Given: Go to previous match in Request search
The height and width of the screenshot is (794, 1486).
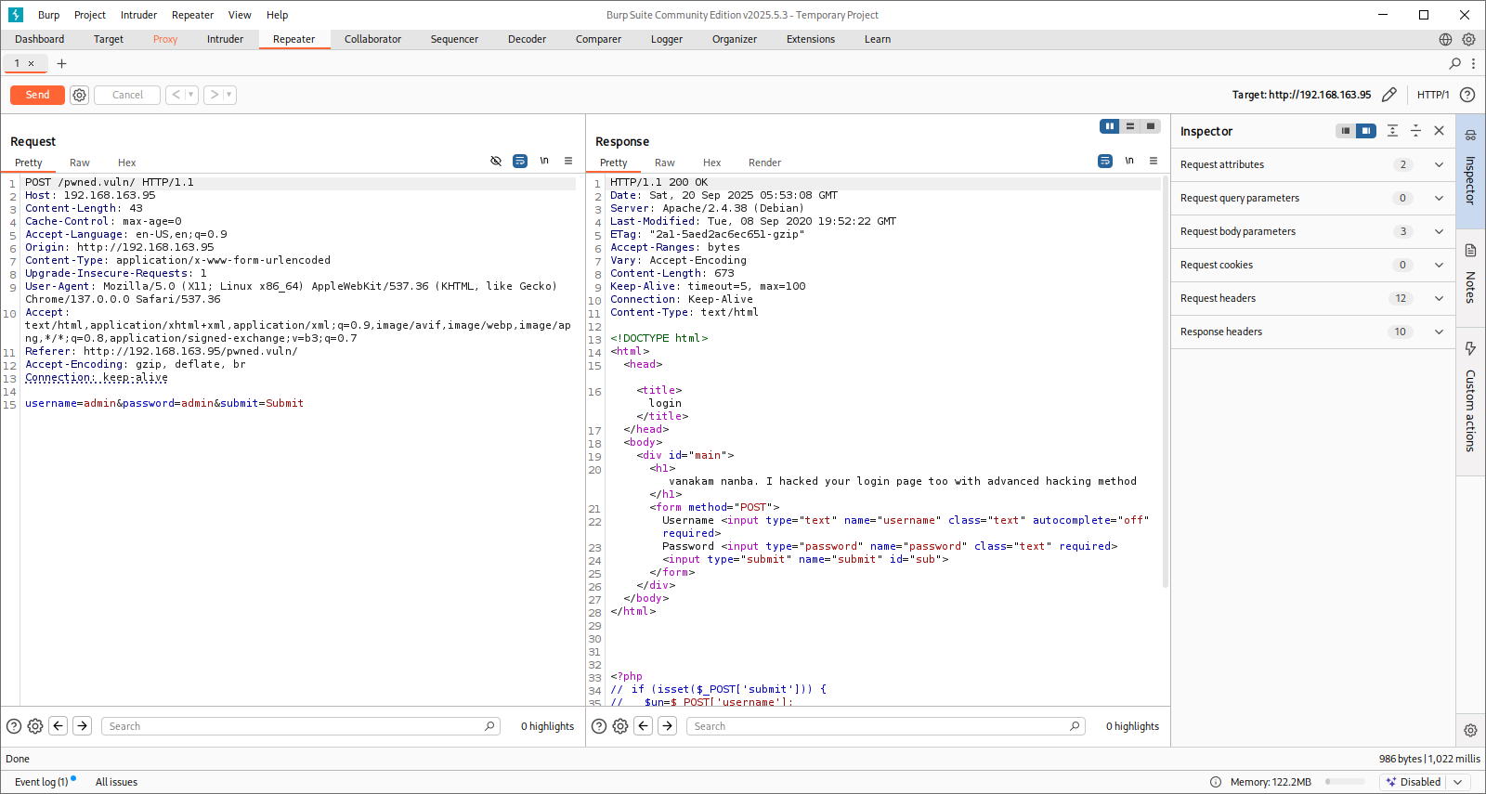Looking at the screenshot, I should [x=59, y=726].
